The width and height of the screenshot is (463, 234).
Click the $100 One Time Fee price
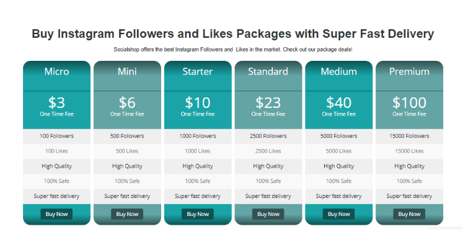click(x=409, y=106)
